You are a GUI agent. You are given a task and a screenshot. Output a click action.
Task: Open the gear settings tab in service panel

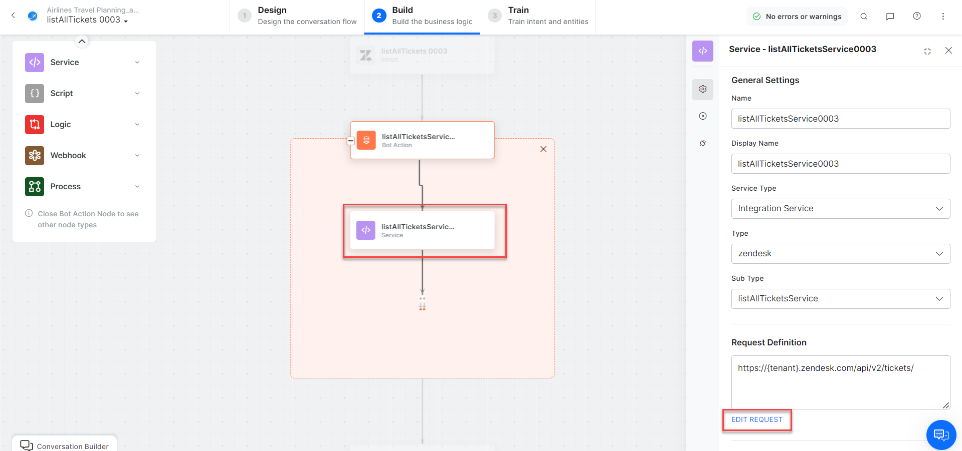tap(703, 89)
